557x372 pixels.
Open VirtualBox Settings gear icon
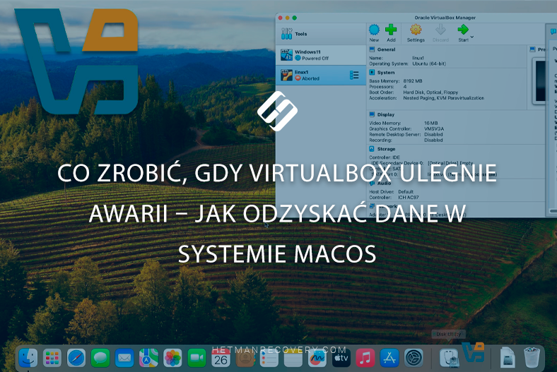point(416,30)
